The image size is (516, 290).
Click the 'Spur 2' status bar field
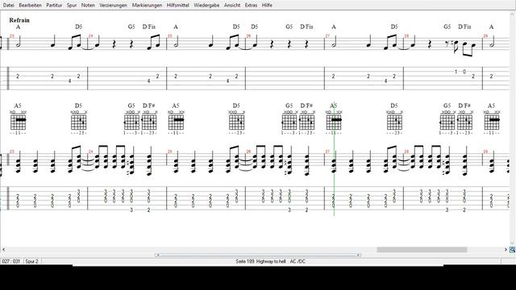(x=32, y=261)
